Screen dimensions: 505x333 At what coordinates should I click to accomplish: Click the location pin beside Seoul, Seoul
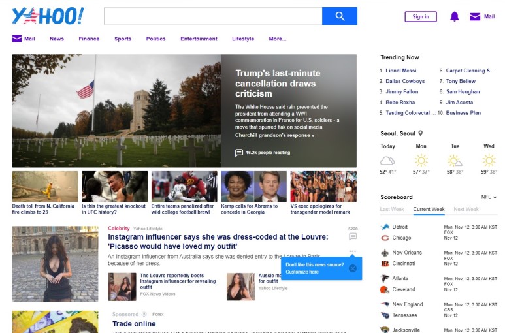(x=420, y=133)
